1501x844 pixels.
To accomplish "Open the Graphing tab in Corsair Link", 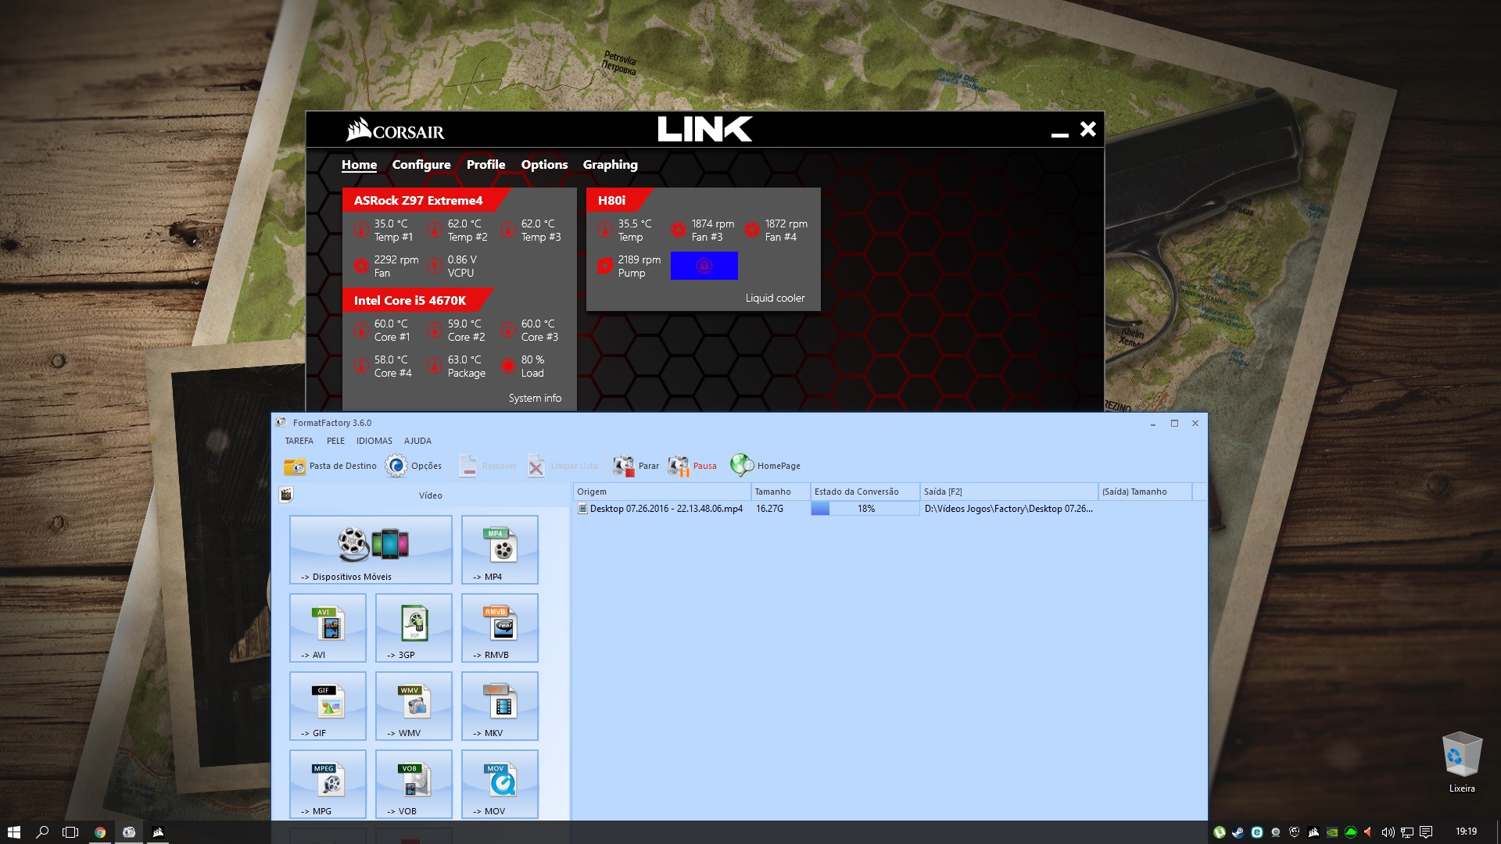I will (610, 165).
